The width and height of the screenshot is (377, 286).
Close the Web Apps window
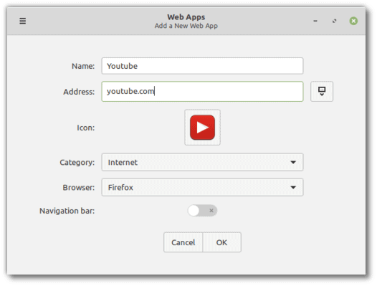[x=353, y=21]
